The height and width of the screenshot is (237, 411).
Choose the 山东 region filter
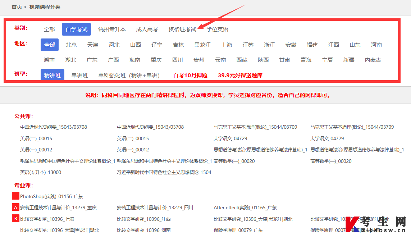click(x=355, y=45)
